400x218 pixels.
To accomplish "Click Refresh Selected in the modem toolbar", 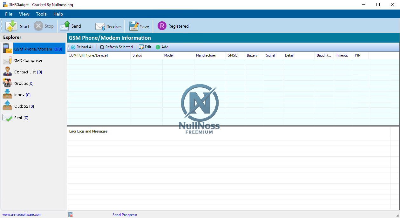I will coord(116,47).
